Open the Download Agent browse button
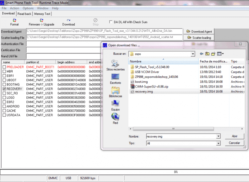The width and height of the screenshot is (249, 182). (199, 31)
